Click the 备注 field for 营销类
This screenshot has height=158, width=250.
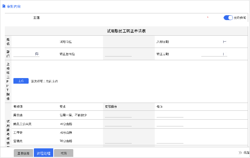[170, 141]
